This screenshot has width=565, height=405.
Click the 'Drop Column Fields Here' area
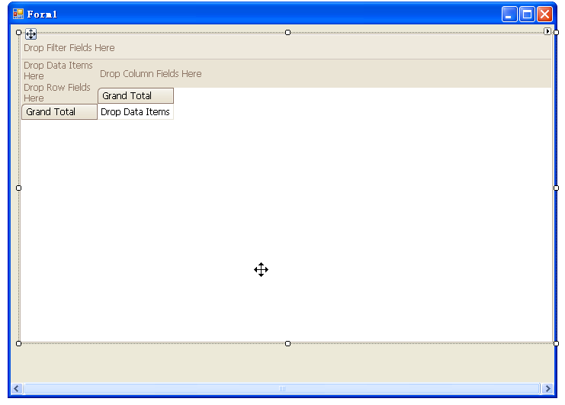pos(324,73)
